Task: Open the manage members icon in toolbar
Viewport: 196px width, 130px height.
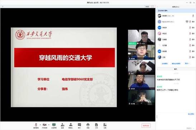Action: pos(71,126)
